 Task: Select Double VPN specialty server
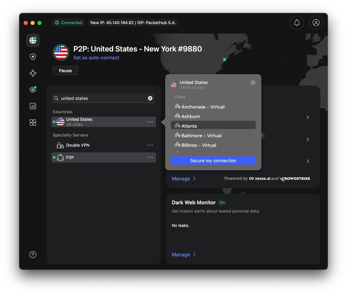tap(104, 145)
